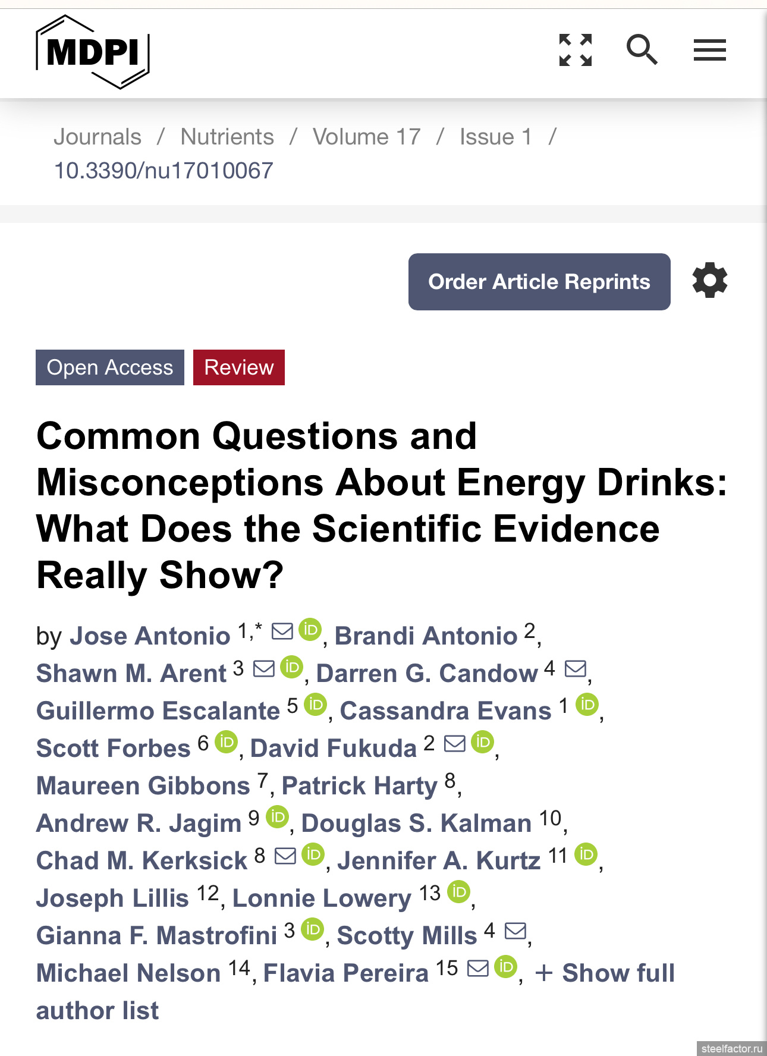Screen dimensions: 767x1056
Task: Toggle fullscreen expand icon in header
Action: click(576, 50)
